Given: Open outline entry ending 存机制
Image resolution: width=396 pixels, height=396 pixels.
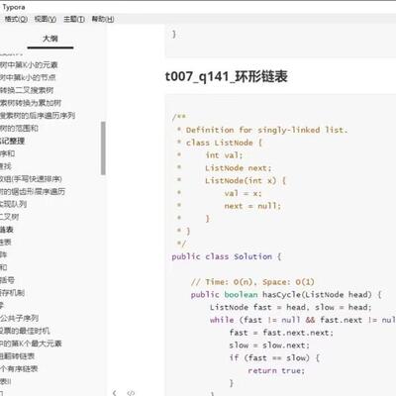Looking at the screenshot, I should 12,293.
